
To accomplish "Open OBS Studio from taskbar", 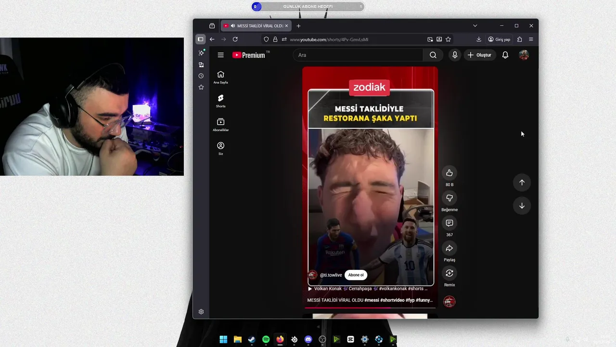I will click(322, 339).
